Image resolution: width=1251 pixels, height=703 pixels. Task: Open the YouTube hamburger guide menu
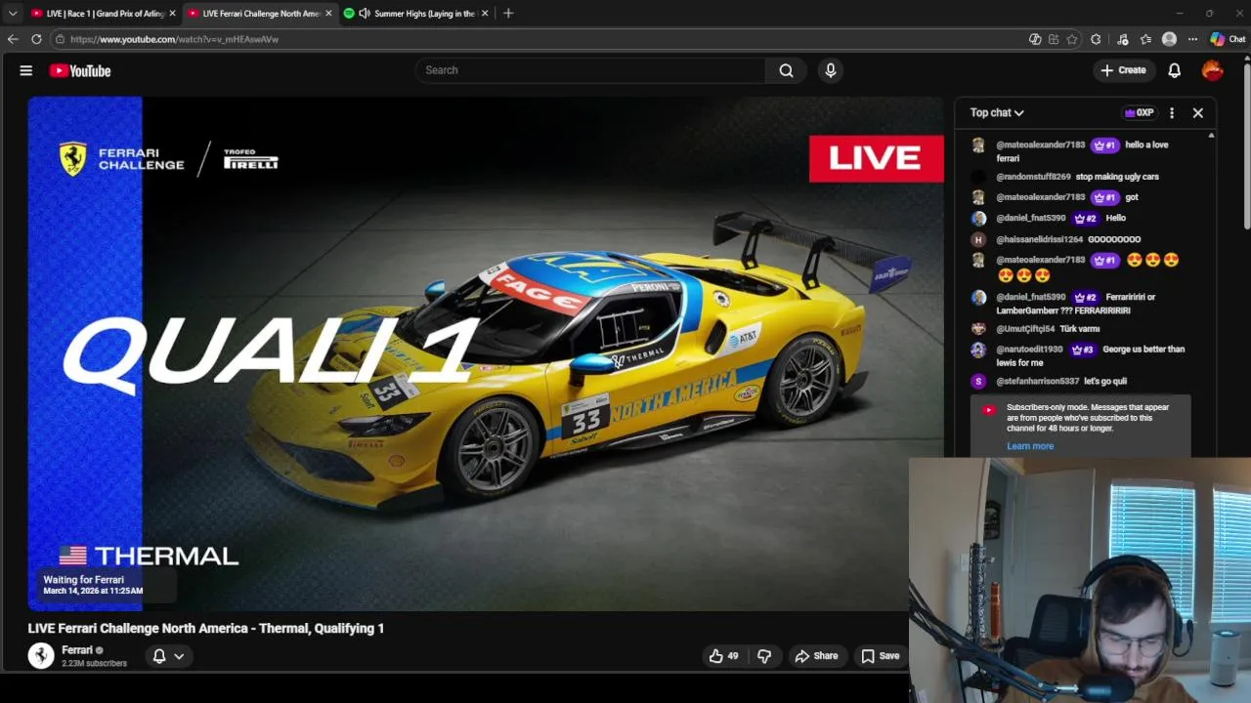point(26,70)
